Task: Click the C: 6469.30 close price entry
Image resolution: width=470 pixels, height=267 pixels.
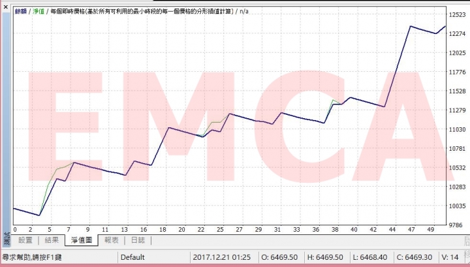Action: (x=415, y=257)
